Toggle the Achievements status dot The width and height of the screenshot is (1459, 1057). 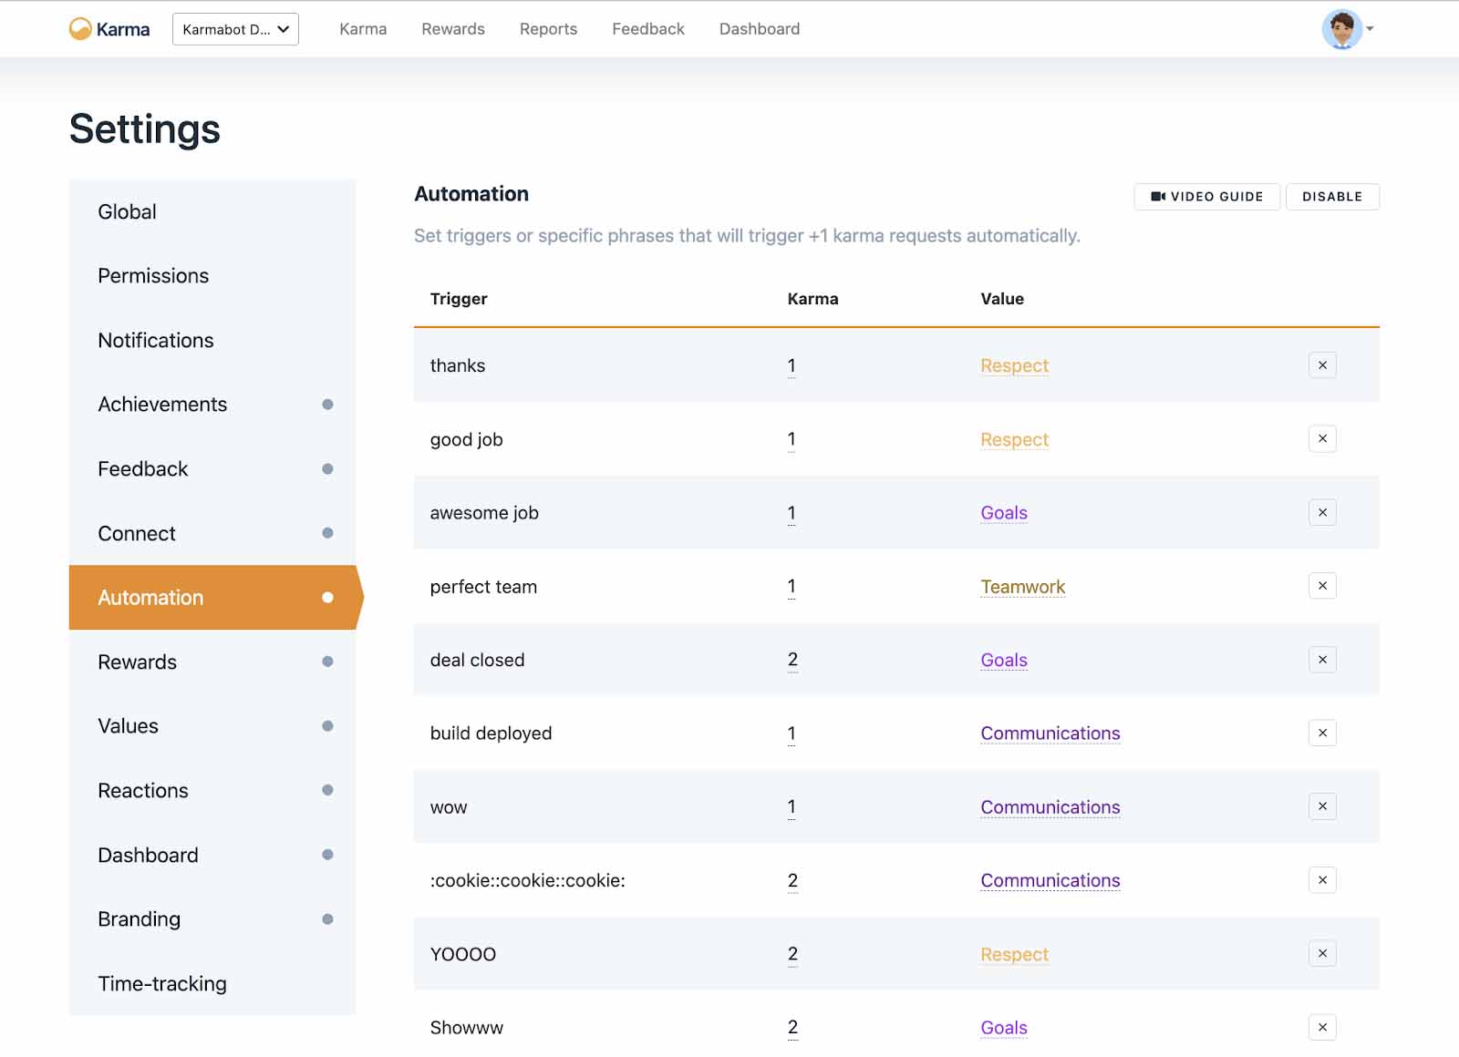[x=327, y=405]
